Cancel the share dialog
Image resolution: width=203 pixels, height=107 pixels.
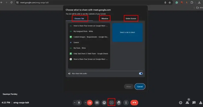coord(140,87)
